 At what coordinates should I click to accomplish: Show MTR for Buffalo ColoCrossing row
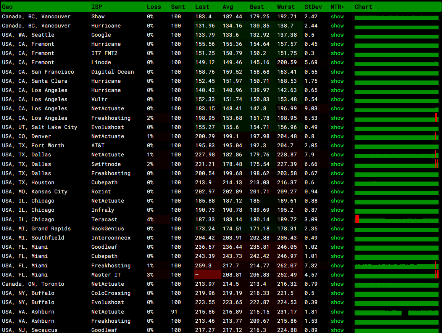tap(337, 293)
